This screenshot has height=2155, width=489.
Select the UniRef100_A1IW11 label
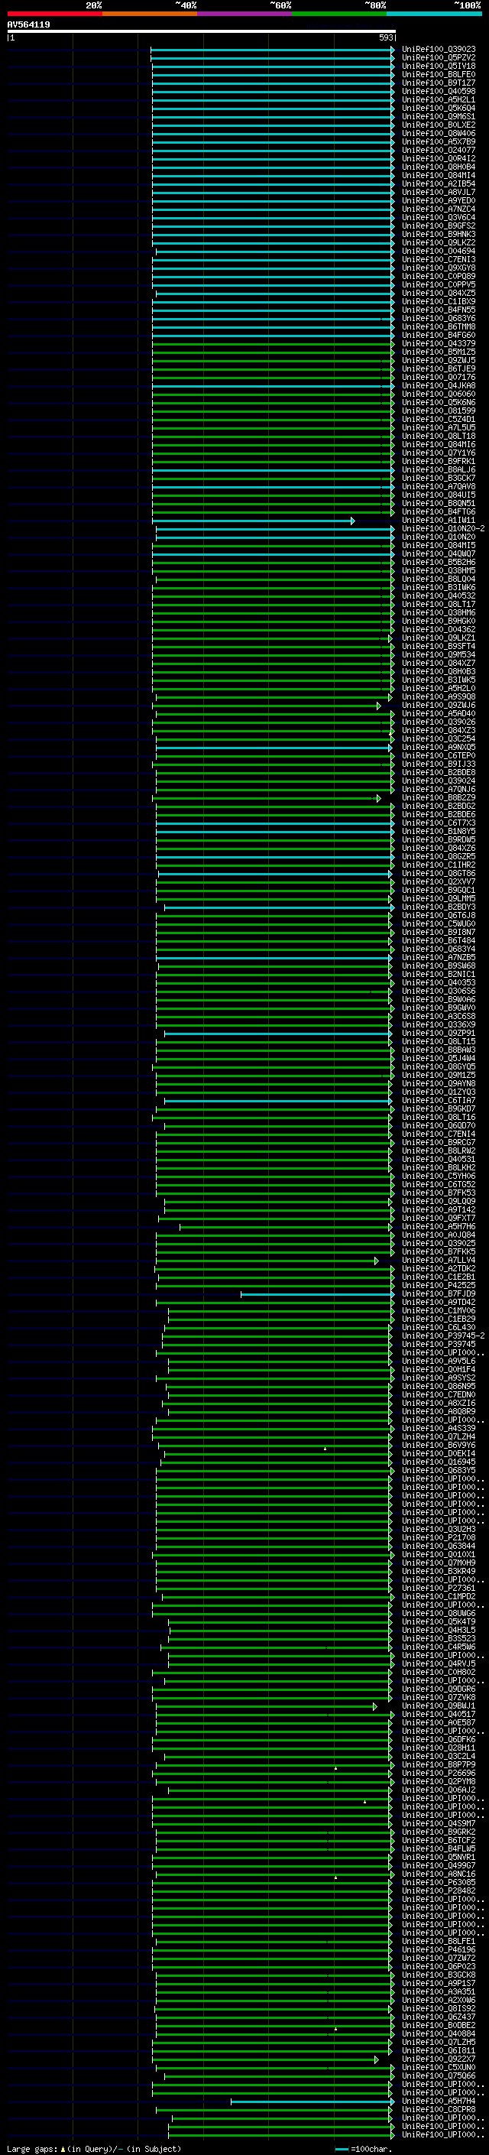pyautogui.click(x=439, y=521)
